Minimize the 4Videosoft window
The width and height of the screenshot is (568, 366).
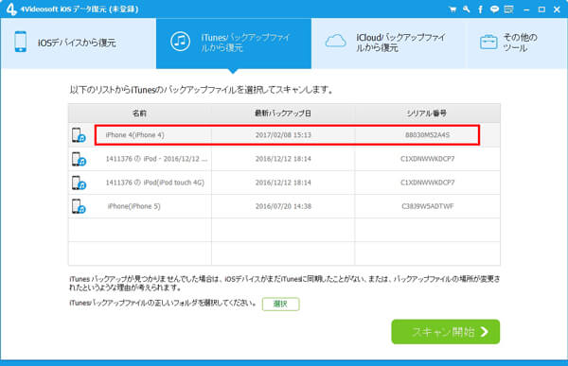[526, 9]
